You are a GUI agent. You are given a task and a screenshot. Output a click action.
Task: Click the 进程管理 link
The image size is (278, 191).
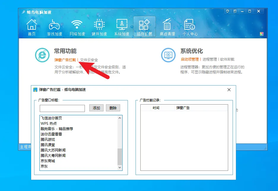(x=209, y=59)
